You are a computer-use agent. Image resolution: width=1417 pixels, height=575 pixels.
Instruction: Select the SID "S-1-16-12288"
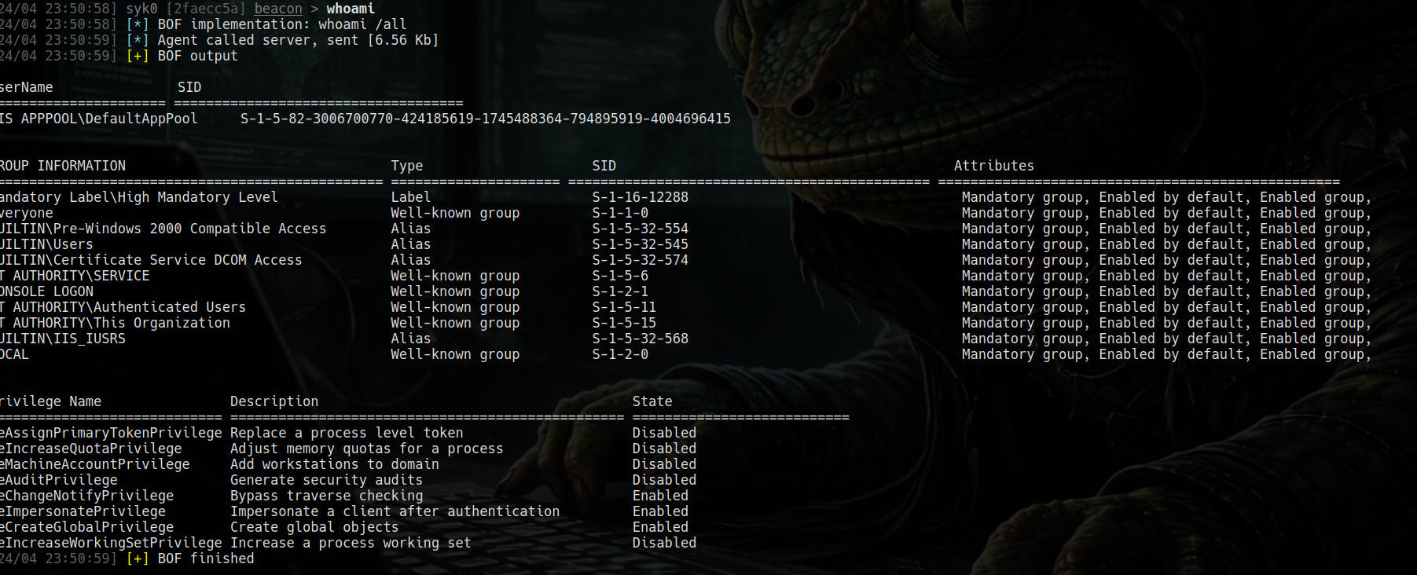[641, 197]
